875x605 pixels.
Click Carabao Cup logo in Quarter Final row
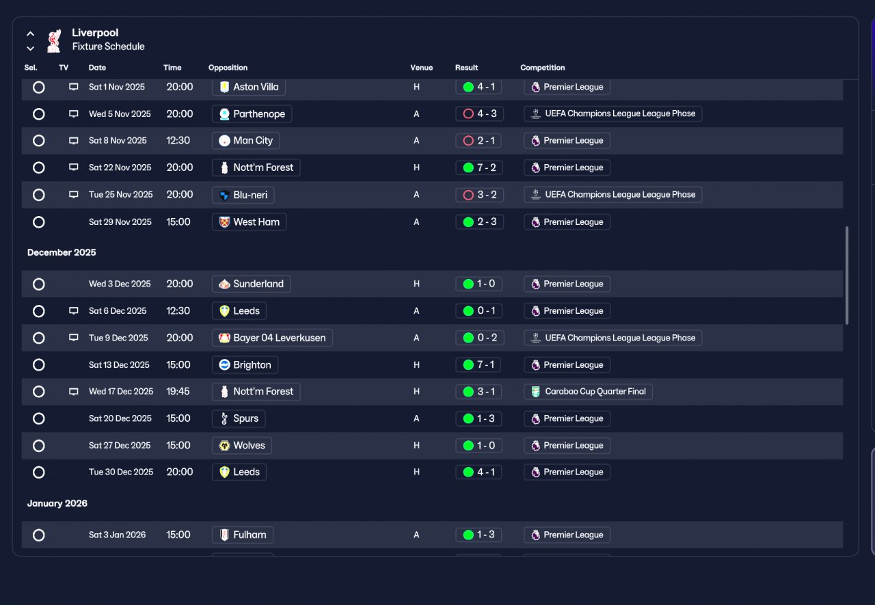[536, 392]
